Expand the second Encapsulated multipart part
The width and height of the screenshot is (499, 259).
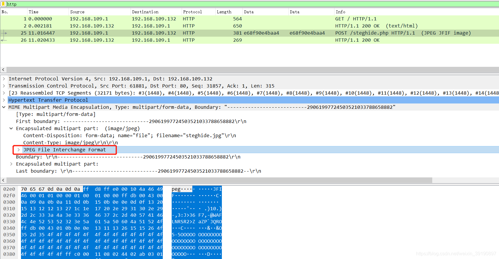point(11,164)
